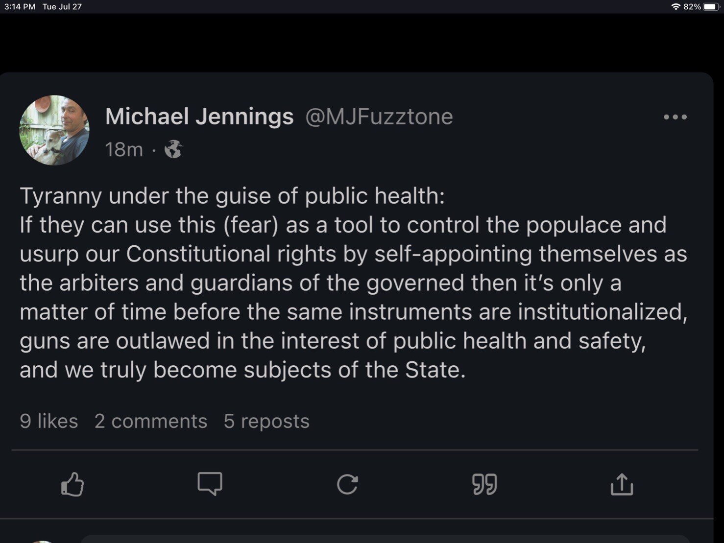
Task: Tap the 3:14 PM clock in status bar
Action: click(x=20, y=6)
